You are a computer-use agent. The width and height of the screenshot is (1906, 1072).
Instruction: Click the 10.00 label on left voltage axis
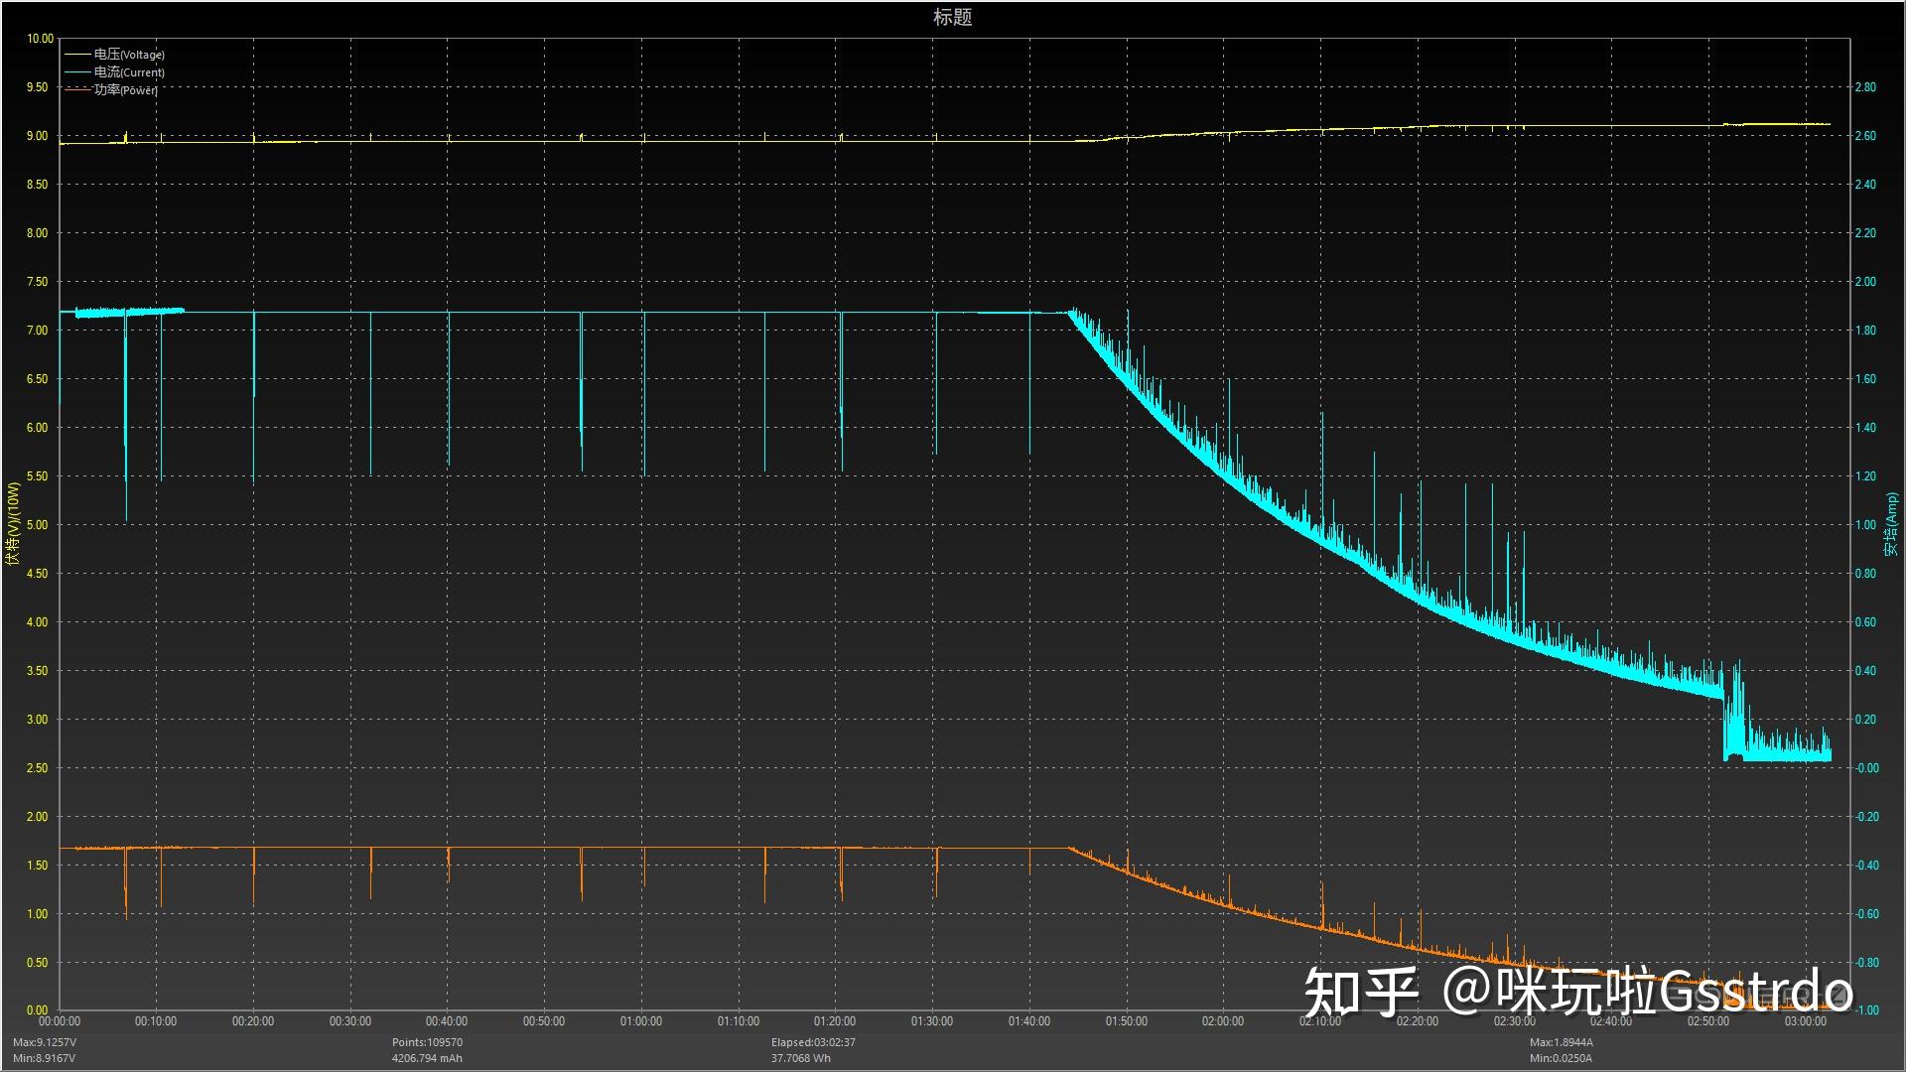[x=40, y=39]
